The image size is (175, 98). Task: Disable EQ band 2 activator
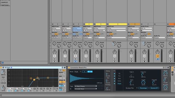(16, 91)
